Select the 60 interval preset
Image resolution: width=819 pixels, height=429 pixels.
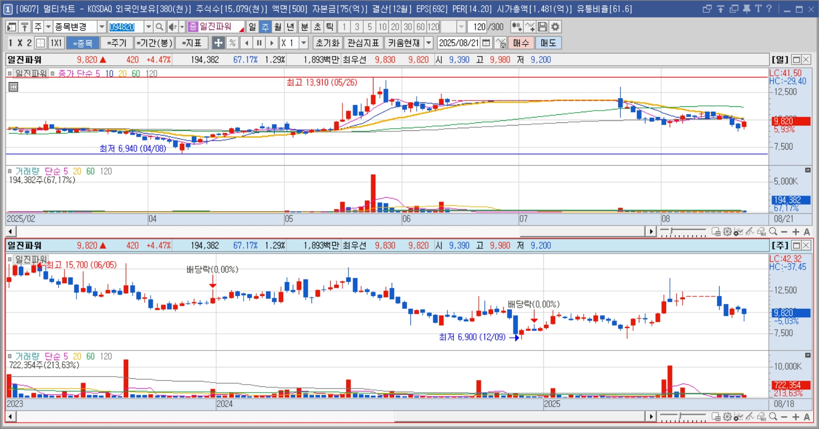tap(421, 27)
